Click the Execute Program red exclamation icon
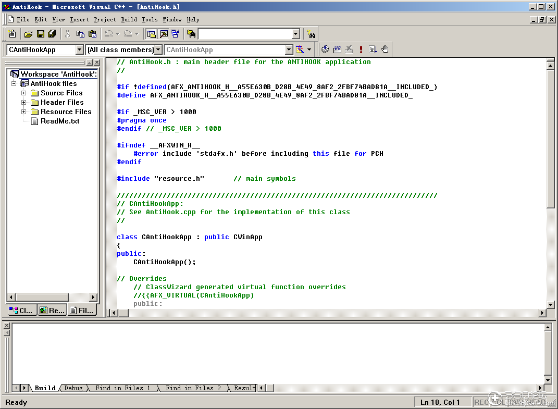Viewport: 558px width, 409px height. (x=361, y=49)
